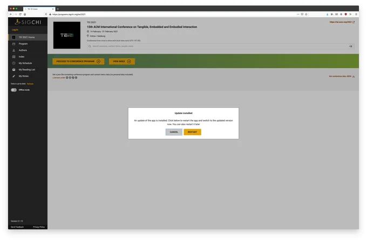Expand the toolbar overflow chevron
This screenshot has height=240, width=367.
pyautogui.click(x=350, y=14)
